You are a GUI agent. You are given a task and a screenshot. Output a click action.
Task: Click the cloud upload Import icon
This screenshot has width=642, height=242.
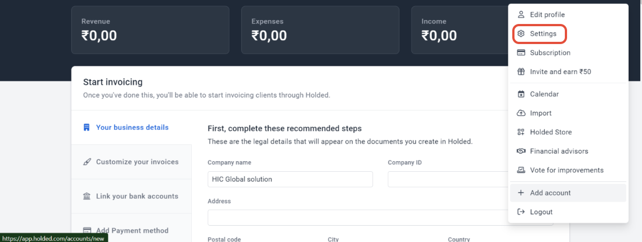(x=521, y=113)
